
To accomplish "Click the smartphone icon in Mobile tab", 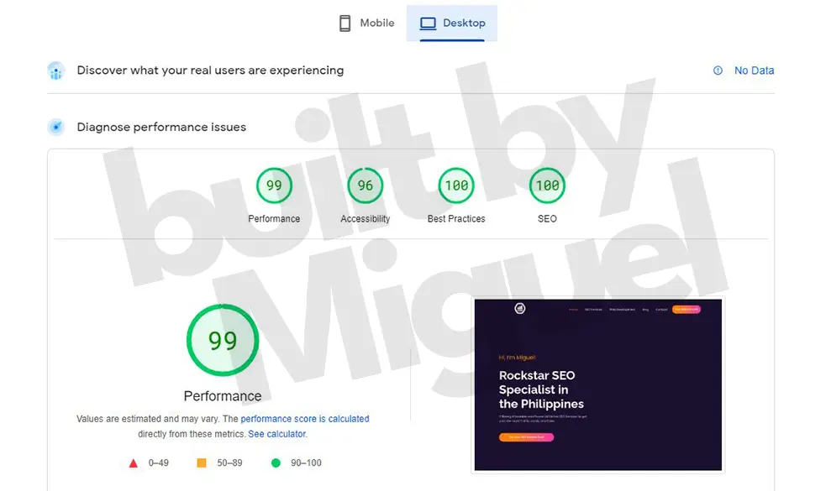I will coord(344,24).
